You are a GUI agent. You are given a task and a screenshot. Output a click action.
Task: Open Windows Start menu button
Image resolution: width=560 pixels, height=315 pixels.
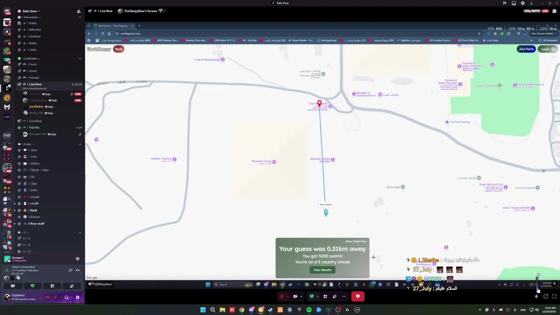coord(203,310)
